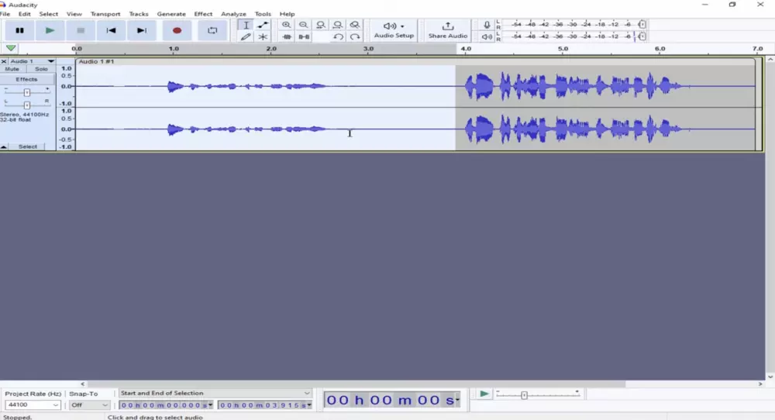Collapse the Audio 1 track
The height and width of the screenshot is (420, 775).
(x=3, y=146)
